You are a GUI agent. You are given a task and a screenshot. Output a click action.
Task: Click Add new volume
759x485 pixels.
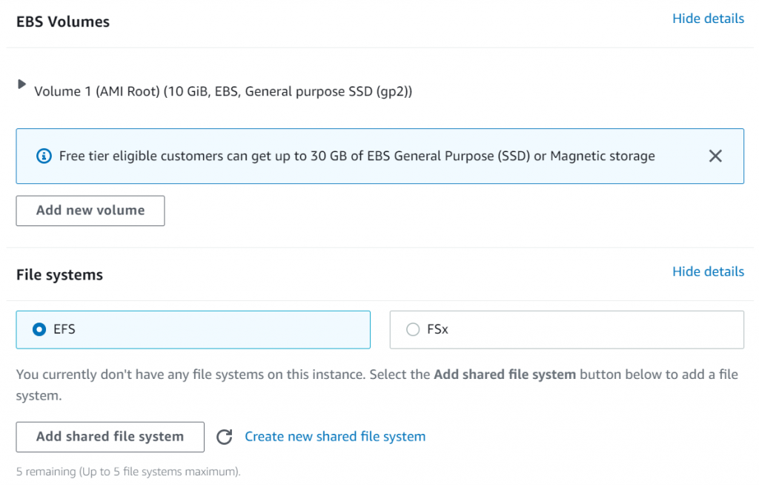click(90, 211)
